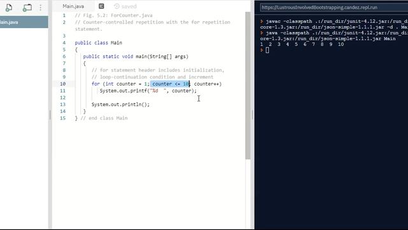The image size is (408, 230).
Task: Click on 'counter++' in the for header
Action: click(x=207, y=84)
